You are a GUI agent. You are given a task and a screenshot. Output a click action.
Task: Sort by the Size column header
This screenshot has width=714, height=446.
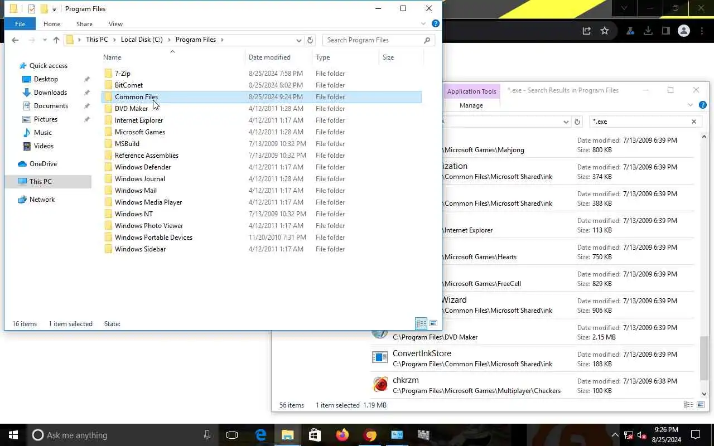401,57
